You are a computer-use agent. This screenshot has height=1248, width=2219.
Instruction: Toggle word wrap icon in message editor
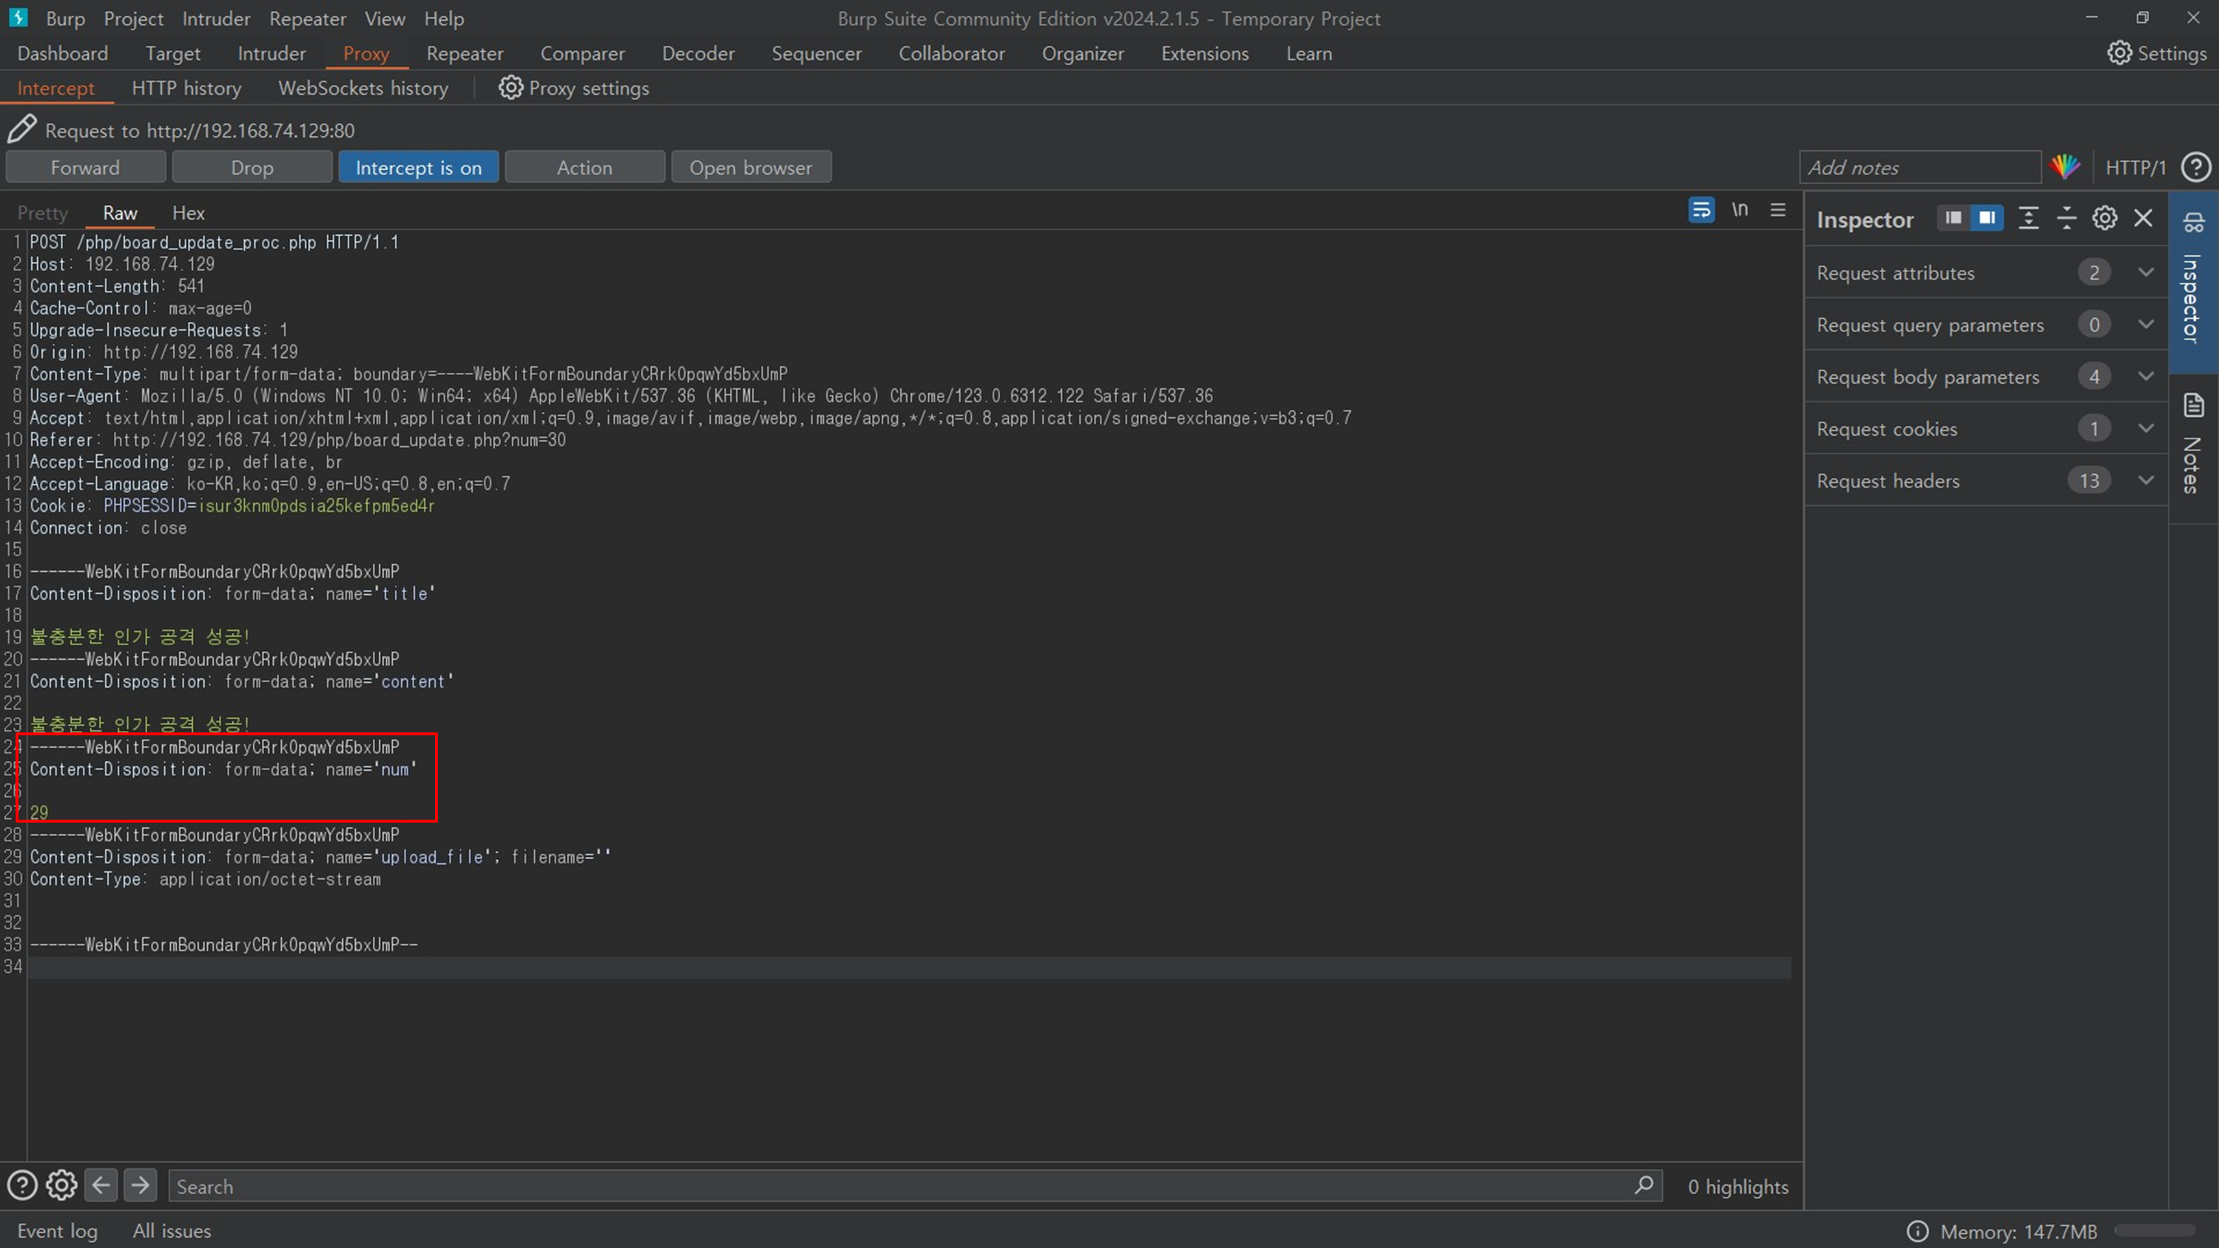pyautogui.click(x=1701, y=210)
